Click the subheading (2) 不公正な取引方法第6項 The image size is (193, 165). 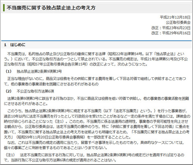click(x=30, y=91)
